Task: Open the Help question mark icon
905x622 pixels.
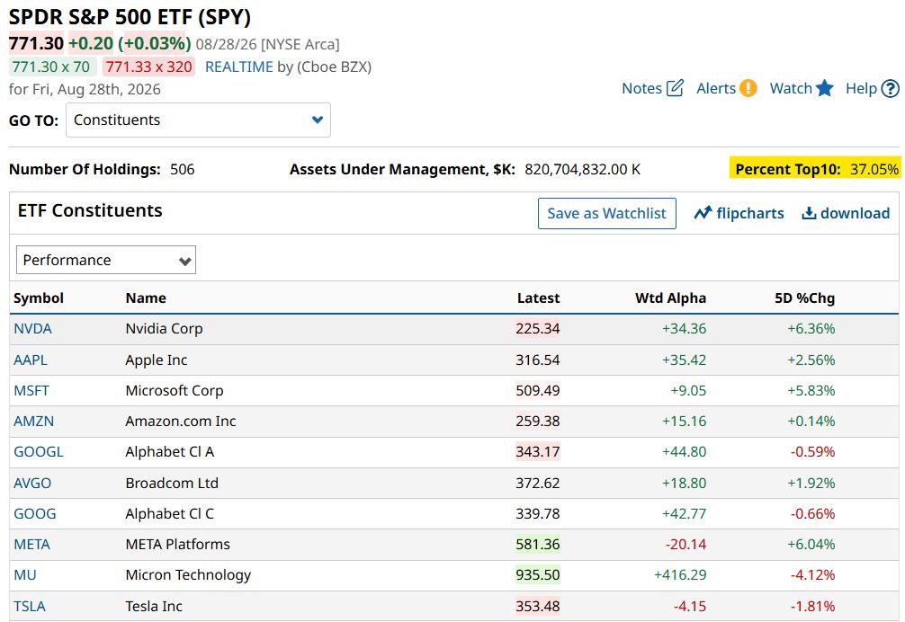Action: (890, 89)
